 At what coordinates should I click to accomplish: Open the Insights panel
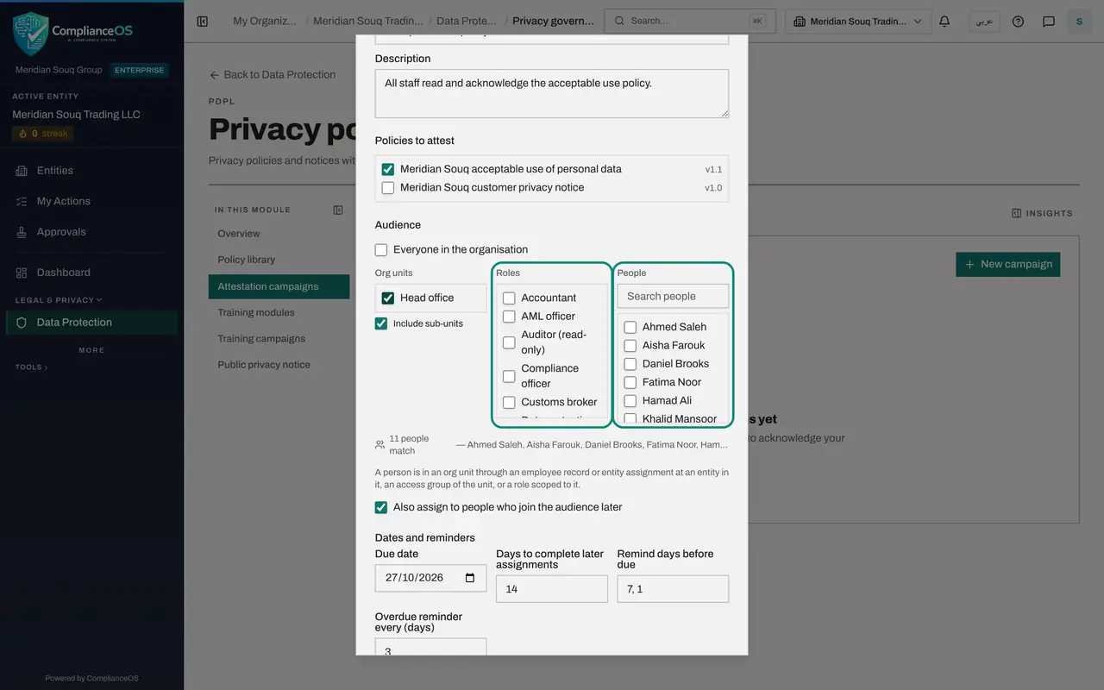coord(1042,213)
